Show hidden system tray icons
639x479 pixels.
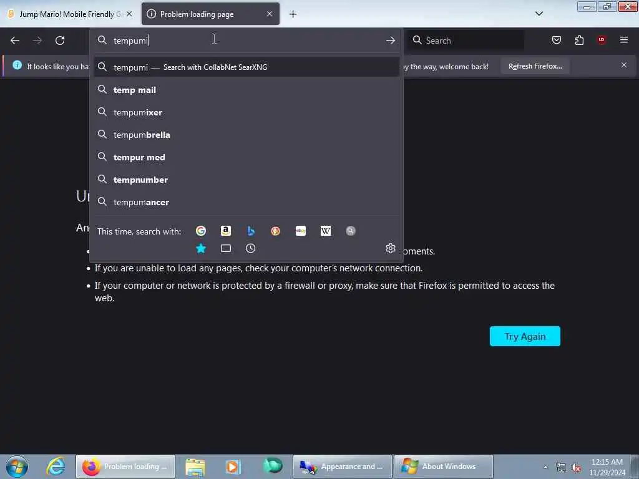(x=545, y=468)
